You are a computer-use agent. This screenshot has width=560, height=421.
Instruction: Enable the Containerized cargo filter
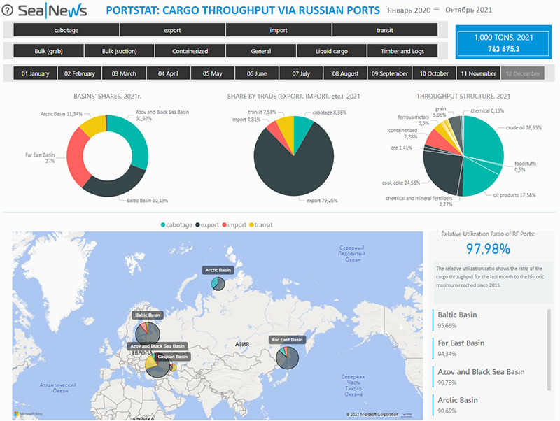click(190, 51)
